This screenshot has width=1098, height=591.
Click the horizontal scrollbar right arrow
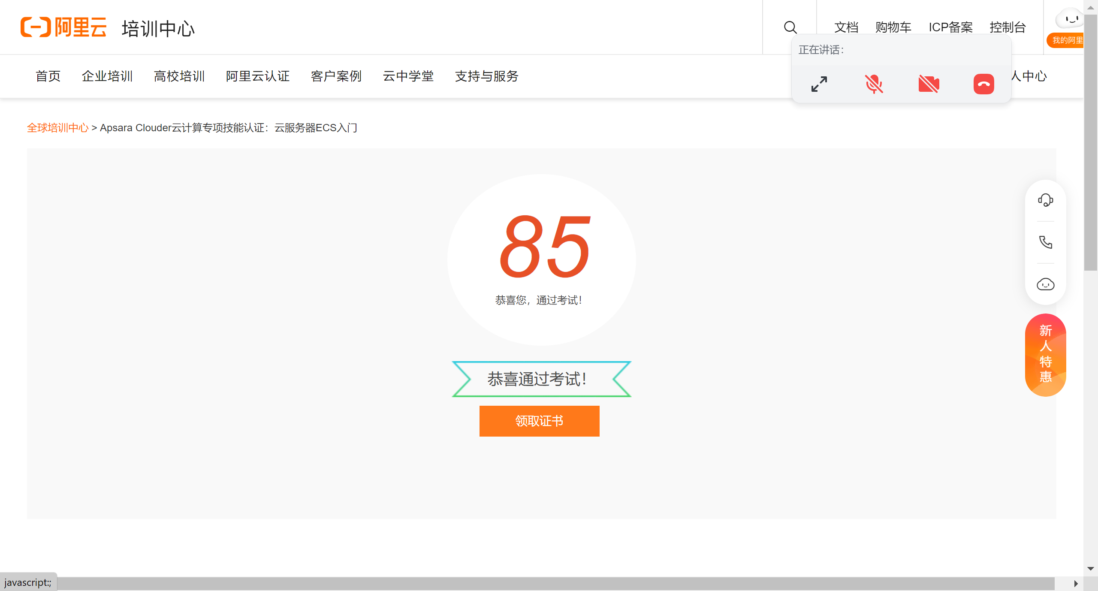1076,583
